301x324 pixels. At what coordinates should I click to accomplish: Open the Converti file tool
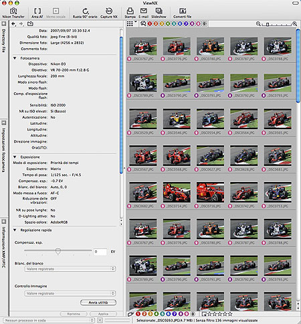pos(182,13)
